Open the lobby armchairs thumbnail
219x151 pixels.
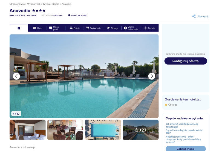(x=65, y=130)
